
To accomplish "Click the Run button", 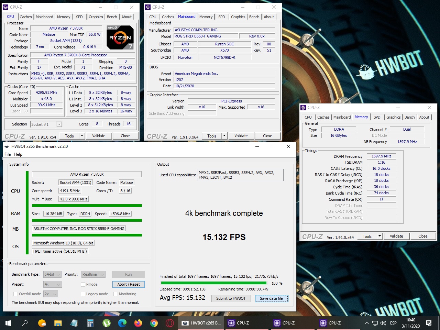I will 129,274.
